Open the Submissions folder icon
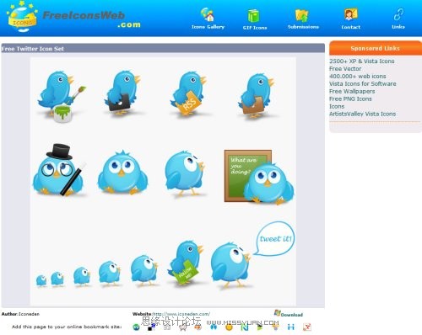This screenshot has height=335, width=422. coord(301,15)
